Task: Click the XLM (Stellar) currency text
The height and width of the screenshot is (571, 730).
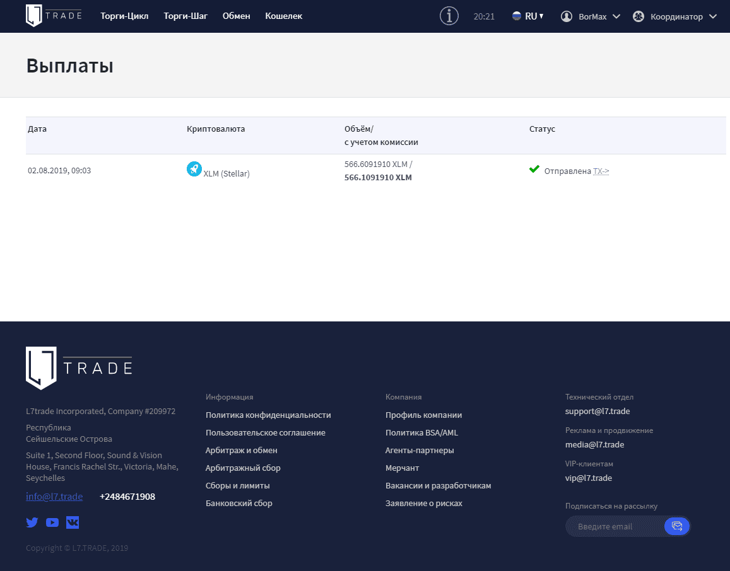Action: tap(227, 173)
